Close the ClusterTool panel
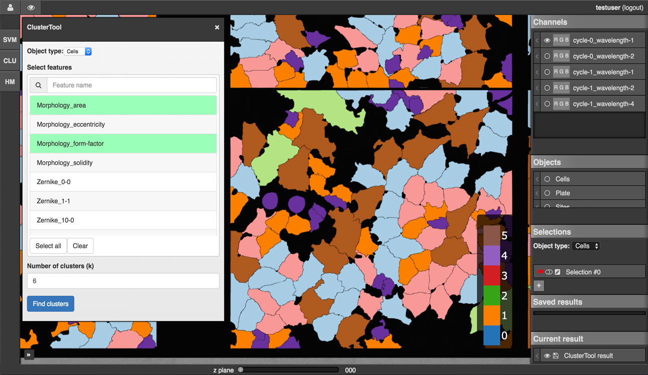The image size is (648, 375). point(217,28)
